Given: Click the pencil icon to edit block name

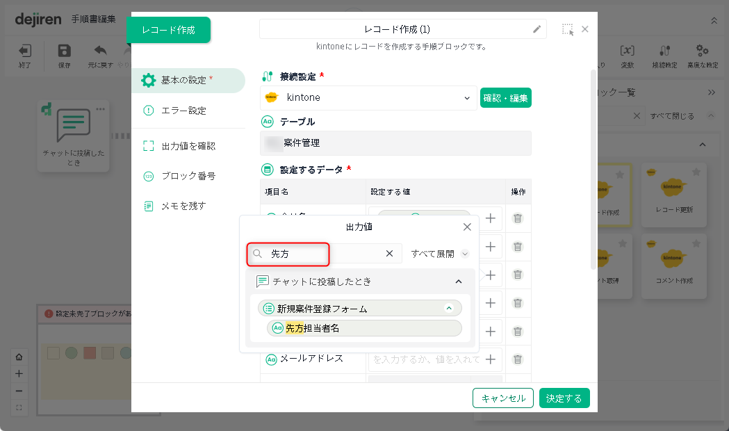Looking at the screenshot, I should [x=536, y=29].
